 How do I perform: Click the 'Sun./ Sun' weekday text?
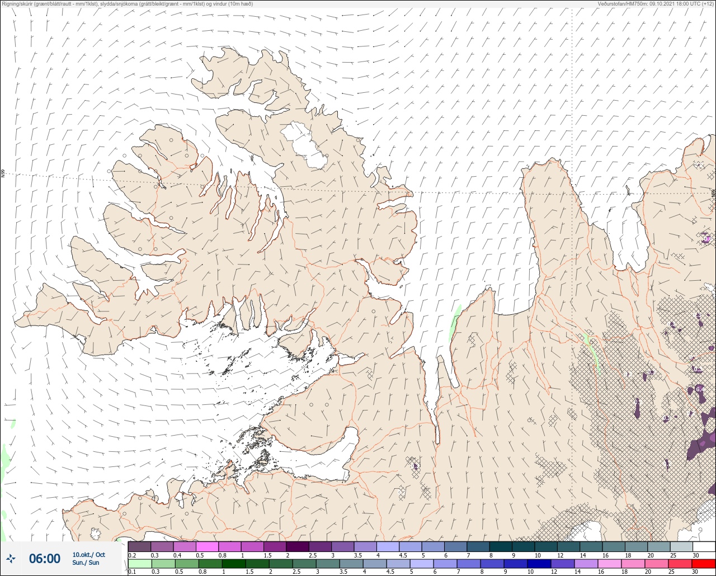[85, 563]
